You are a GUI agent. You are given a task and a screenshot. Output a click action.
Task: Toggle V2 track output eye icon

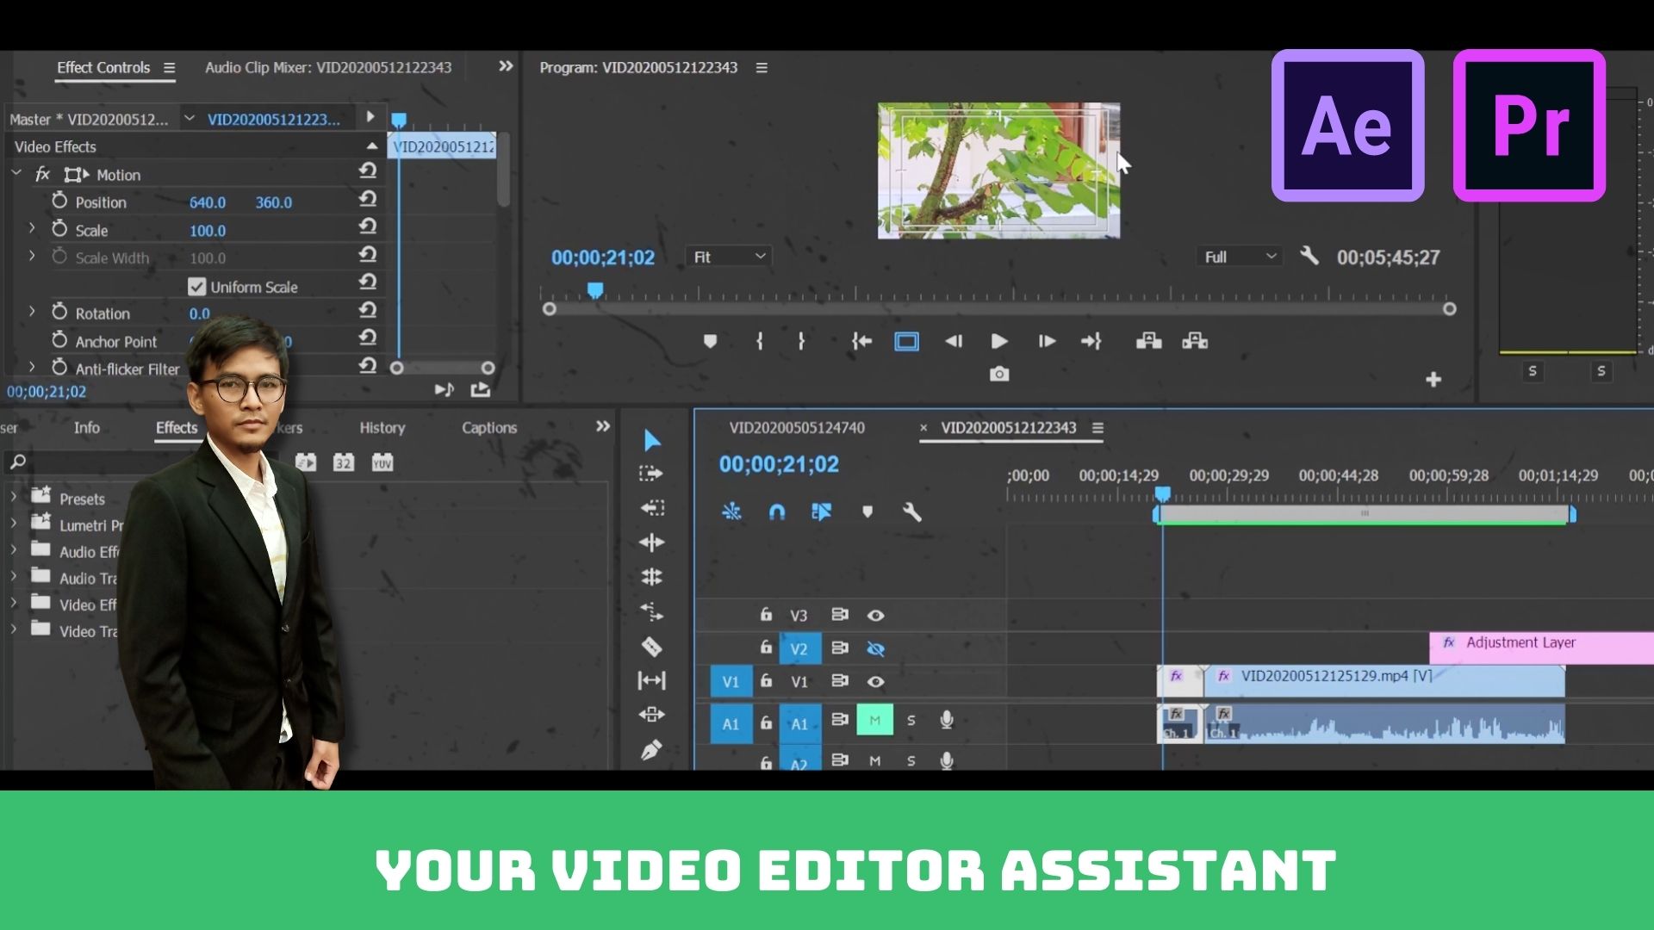tap(875, 648)
